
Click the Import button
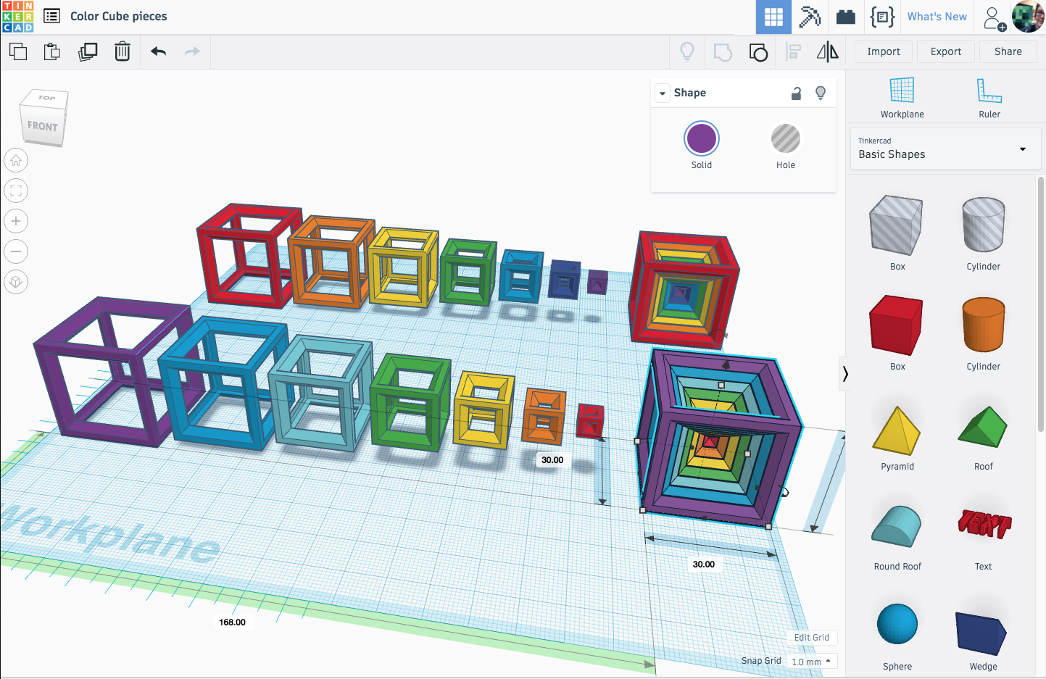coord(883,51)
